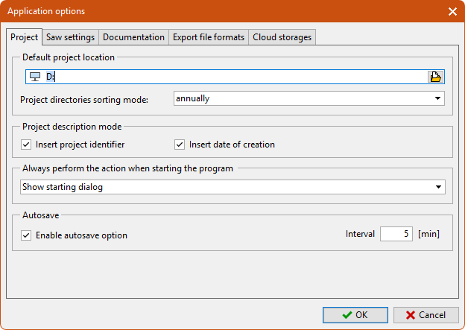Focus the autosave Interval minutes field

[x=396, y=234]
